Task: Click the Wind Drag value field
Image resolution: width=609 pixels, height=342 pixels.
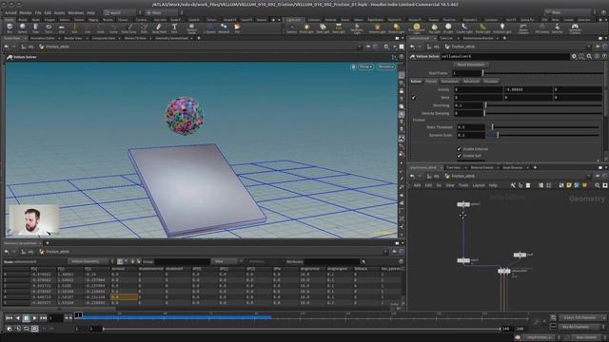Action: click(469, 105)
